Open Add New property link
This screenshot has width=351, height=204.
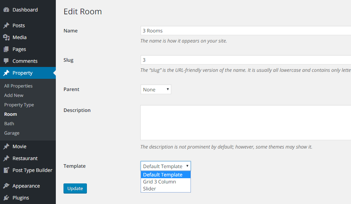coord(14,95)
